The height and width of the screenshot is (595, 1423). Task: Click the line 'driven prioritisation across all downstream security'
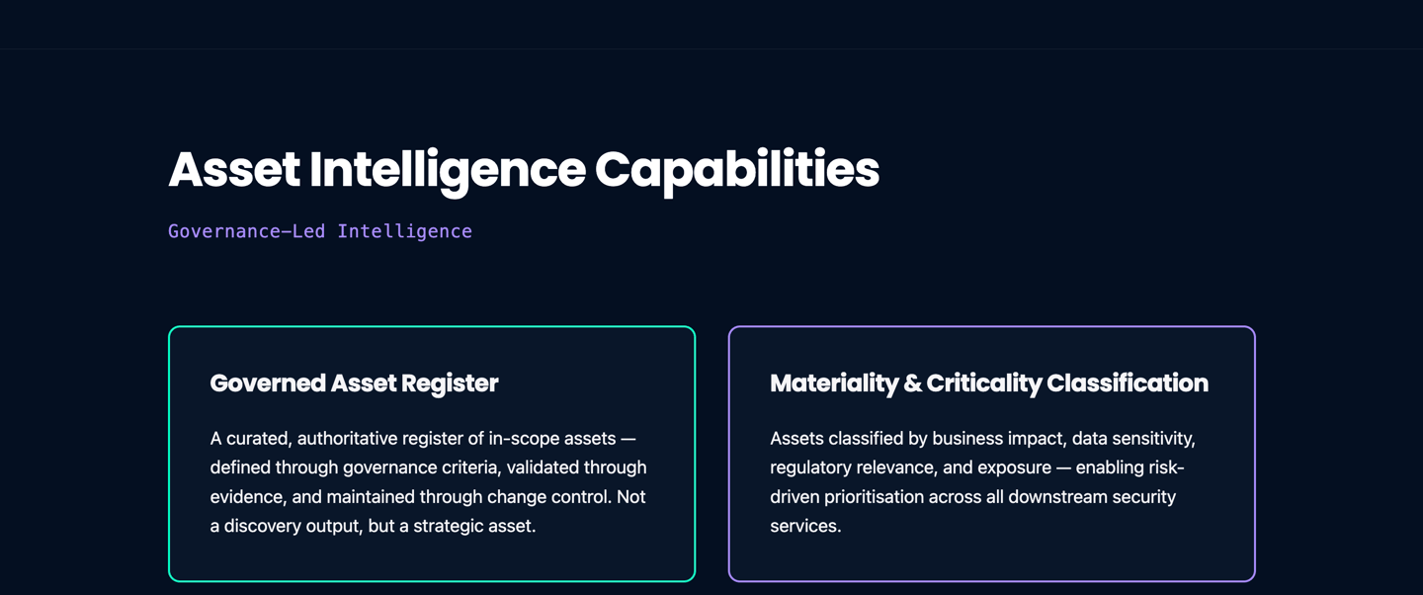972,497
